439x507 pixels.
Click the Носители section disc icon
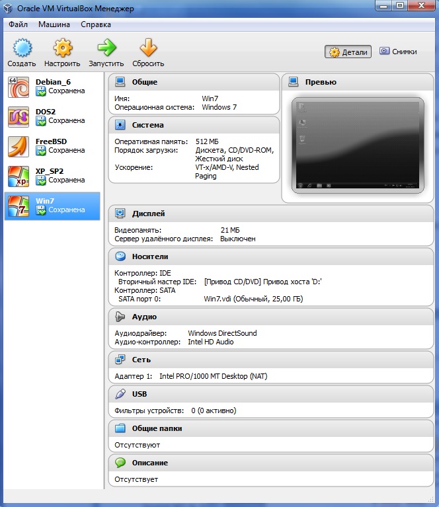coord(120,256)
